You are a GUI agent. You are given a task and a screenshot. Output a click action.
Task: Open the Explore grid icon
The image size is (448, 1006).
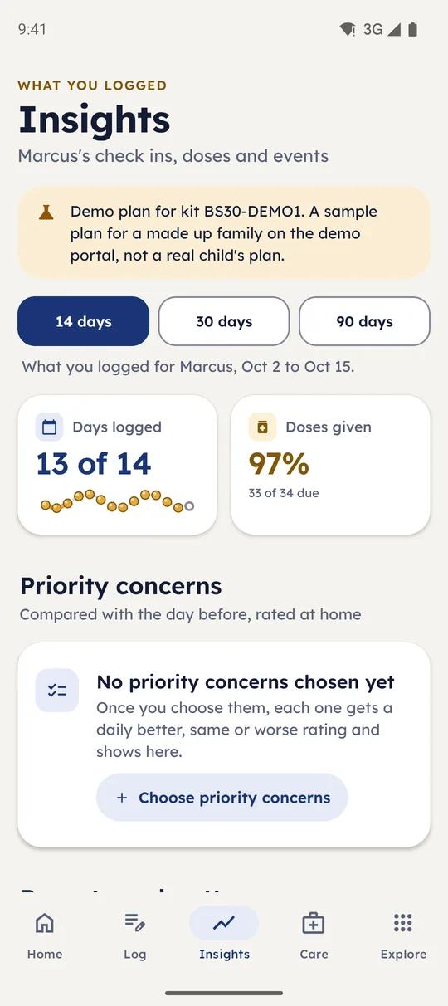tap(403, 923)
